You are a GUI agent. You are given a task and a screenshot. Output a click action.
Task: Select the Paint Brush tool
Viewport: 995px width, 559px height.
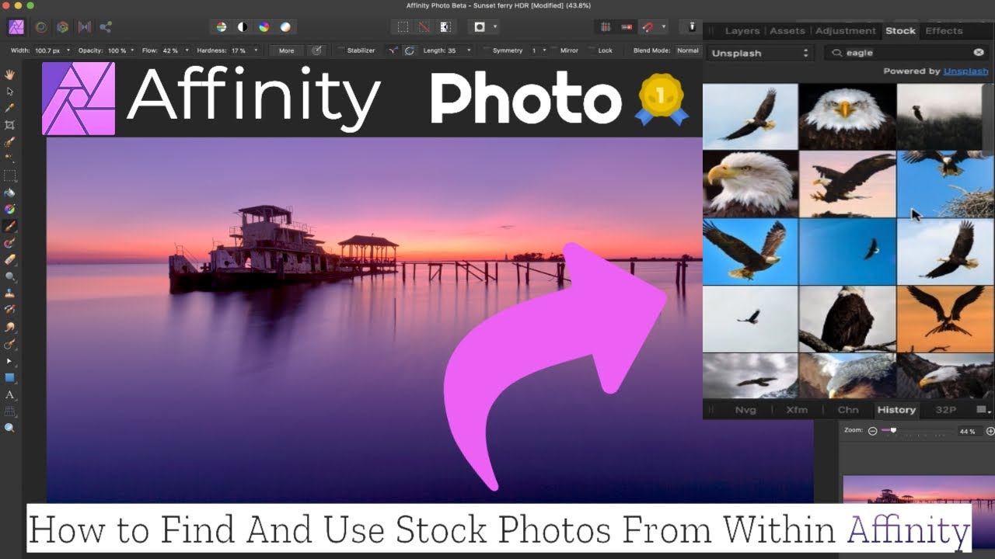10,227
